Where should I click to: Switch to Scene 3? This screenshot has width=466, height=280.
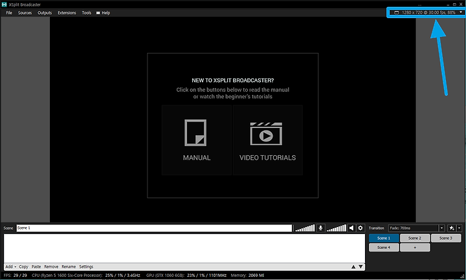[446, 238]
